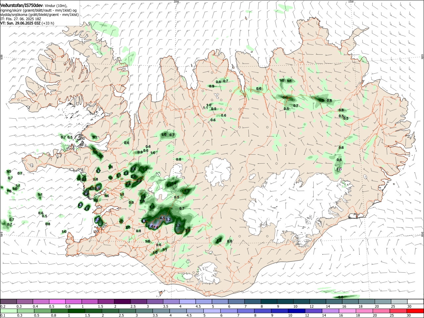Image resolution: width=424 pixels, height=318 pixels.
Task: Select navy blue bottom legend swatch between 10 and 12
Action: [x=296, y=311]
